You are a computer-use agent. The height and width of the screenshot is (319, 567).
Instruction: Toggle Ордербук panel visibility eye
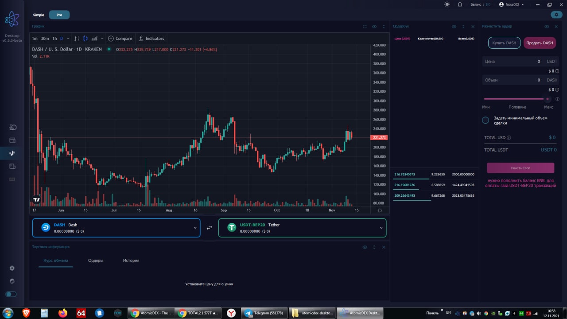[x=454, y=27]
